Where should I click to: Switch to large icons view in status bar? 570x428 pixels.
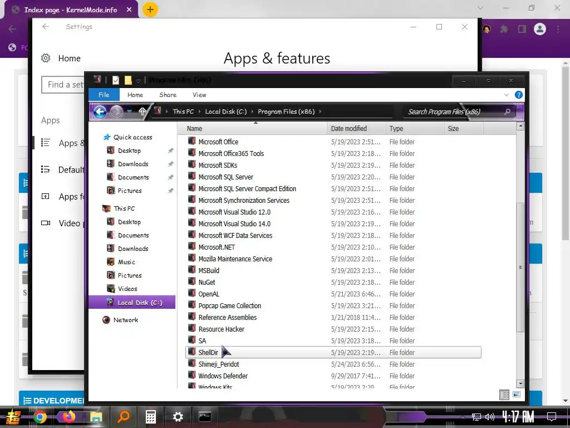pyautogui.click(x=516, y=395)
